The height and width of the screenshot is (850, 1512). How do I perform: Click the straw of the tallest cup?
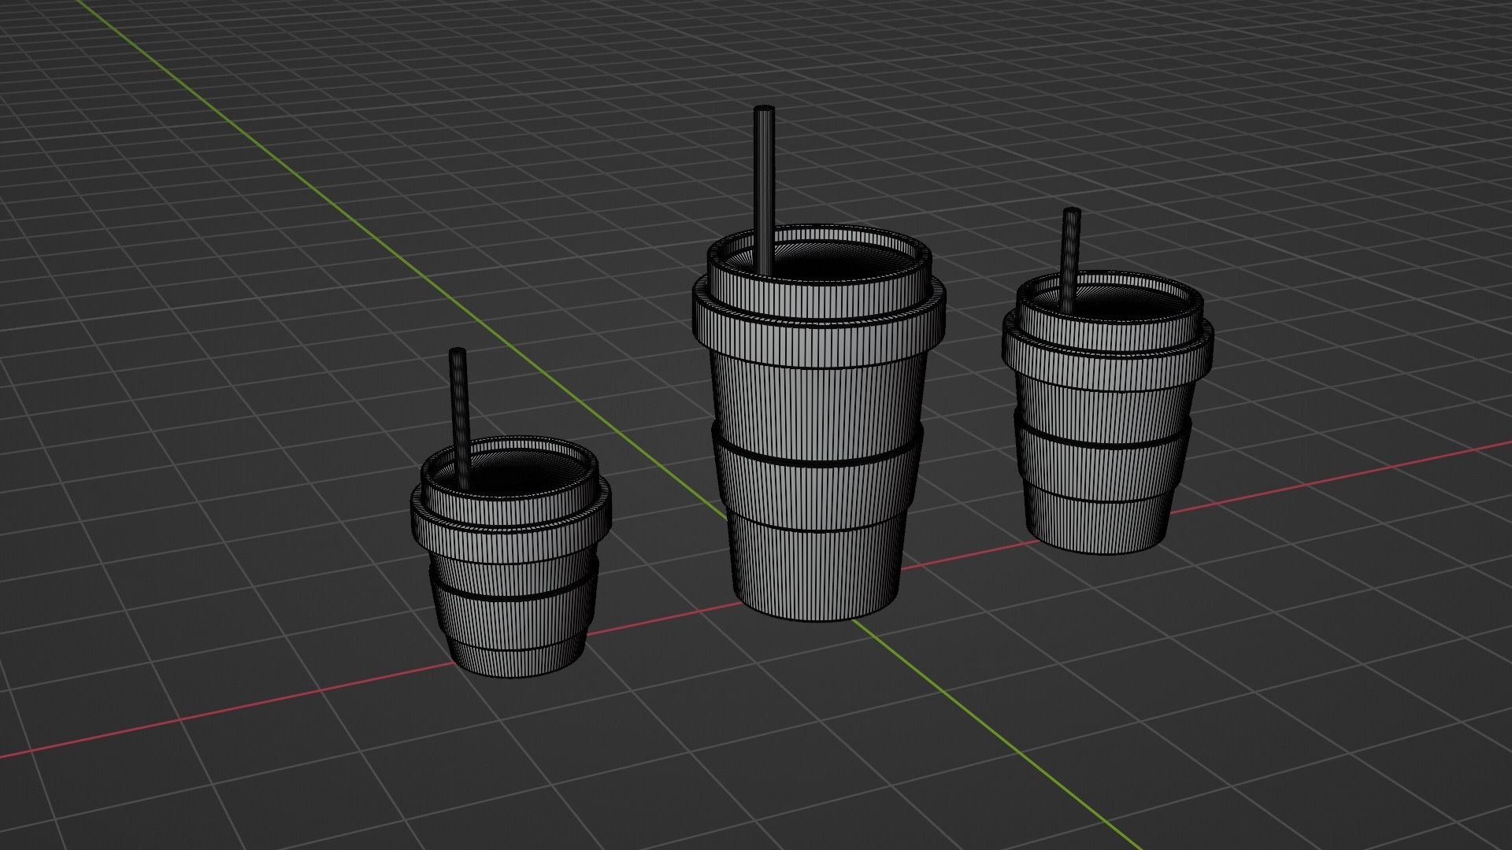[x=764, y=189]
